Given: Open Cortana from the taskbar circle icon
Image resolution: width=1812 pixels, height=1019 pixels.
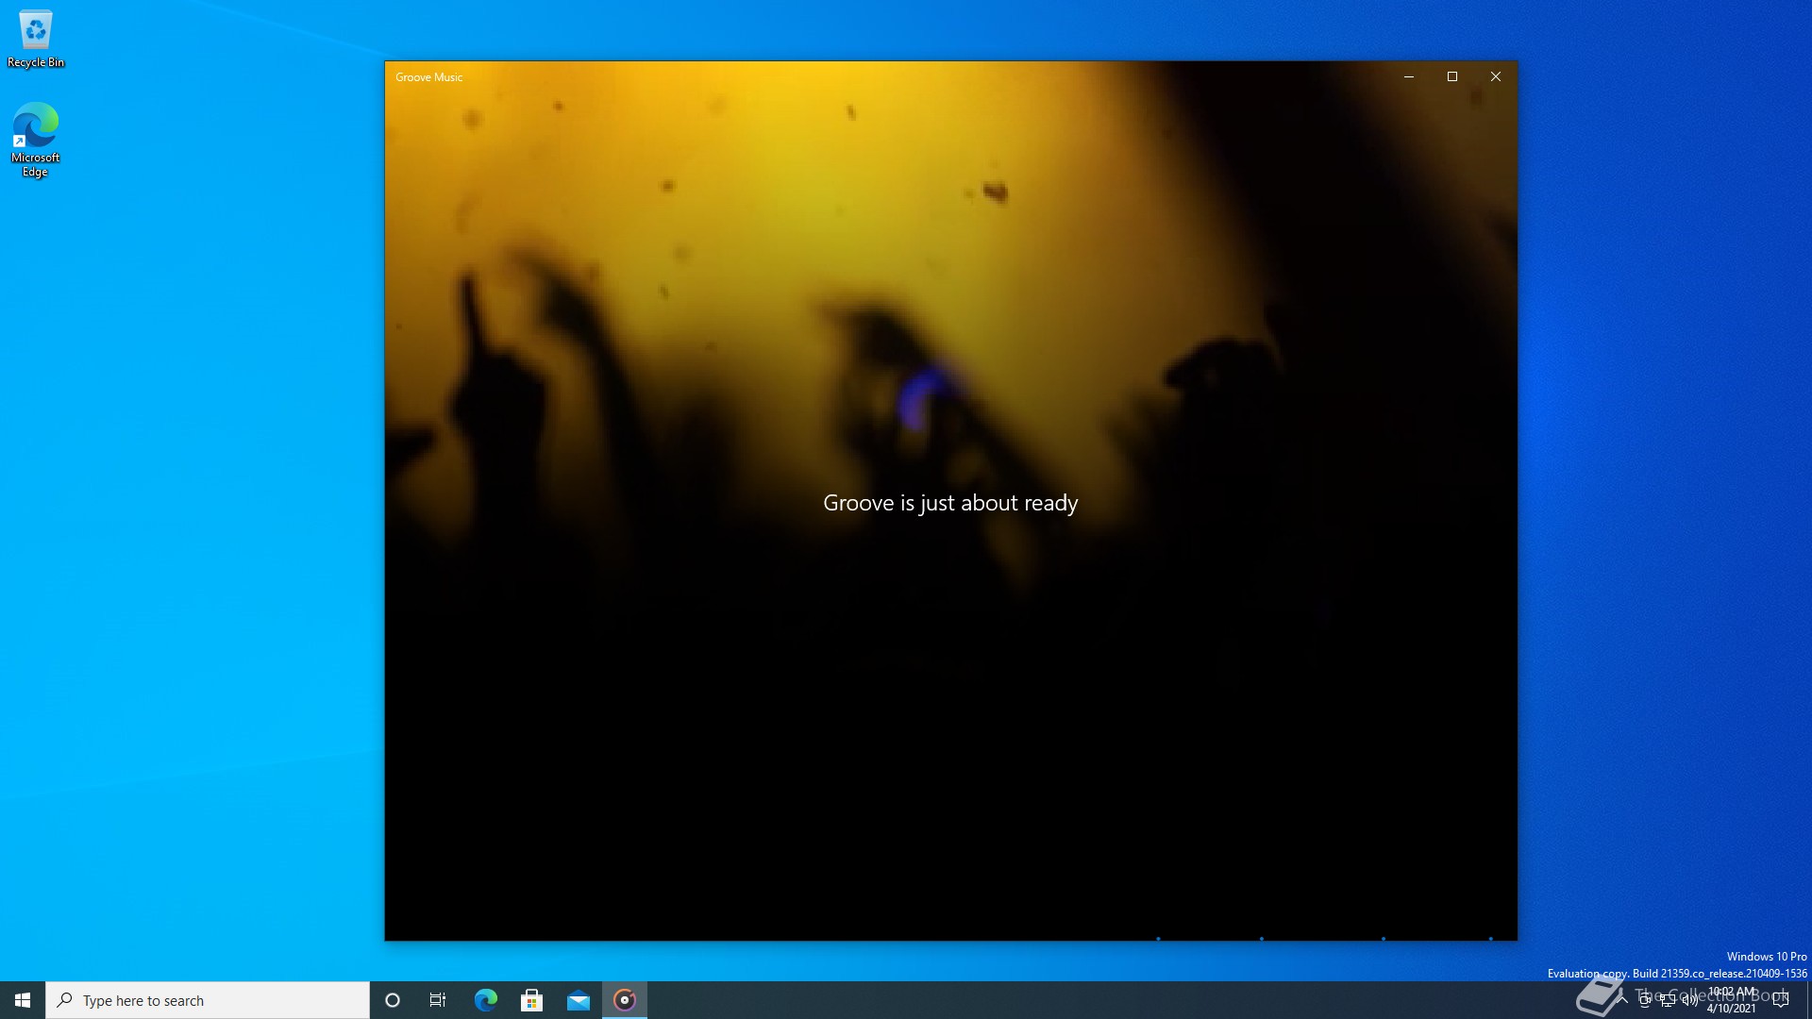Looking at the screenshot, I should point(393,1000).
